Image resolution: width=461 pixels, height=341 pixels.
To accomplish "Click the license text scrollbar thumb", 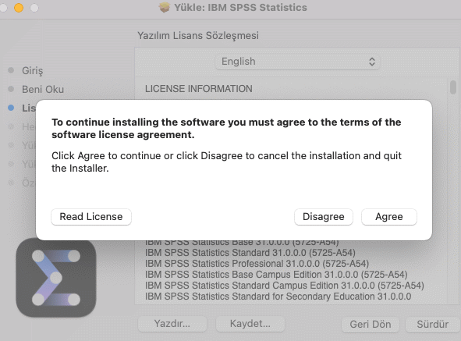I will pyautogui.click(x=453, y=87).
